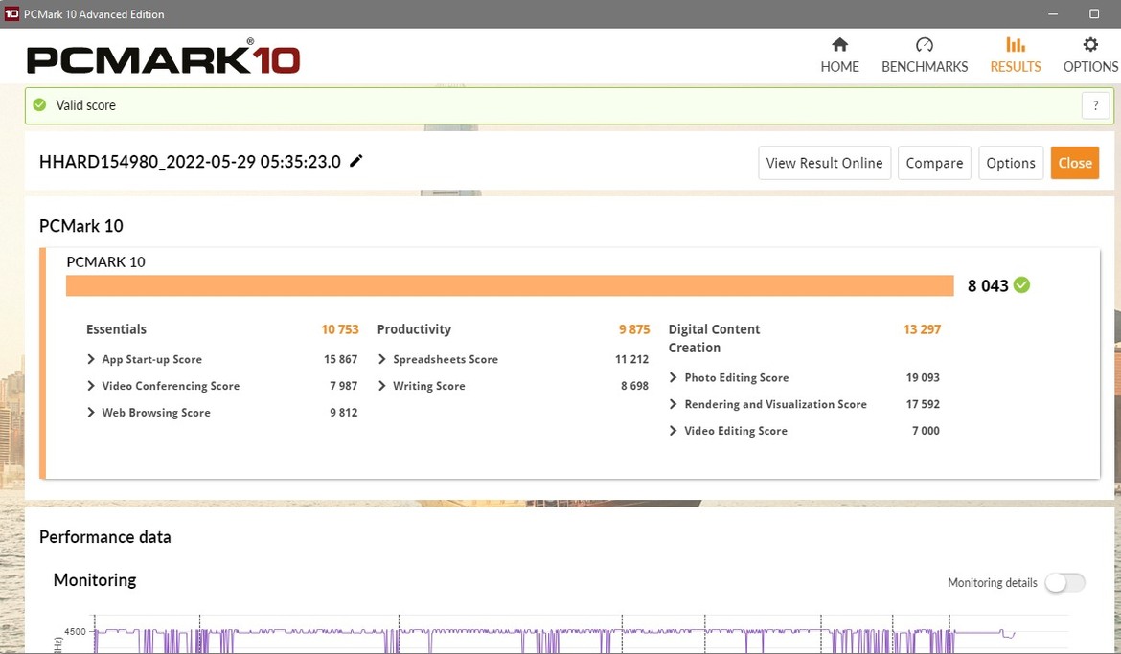The width and height of the screenshot is (1121, 654).
Task: Click the Rendering value 17 592
Action: [923, 404]
